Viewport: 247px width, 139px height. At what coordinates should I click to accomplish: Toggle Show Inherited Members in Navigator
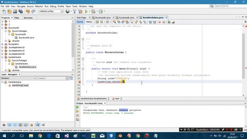coord(4,125)
